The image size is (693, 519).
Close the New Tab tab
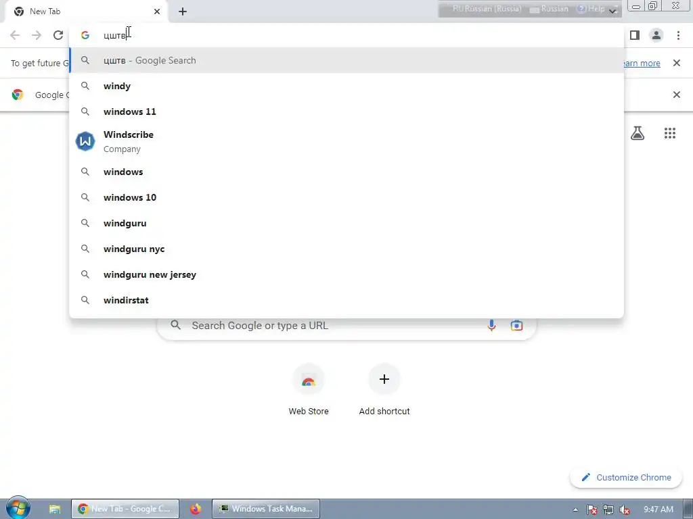(x=157, y=11)
